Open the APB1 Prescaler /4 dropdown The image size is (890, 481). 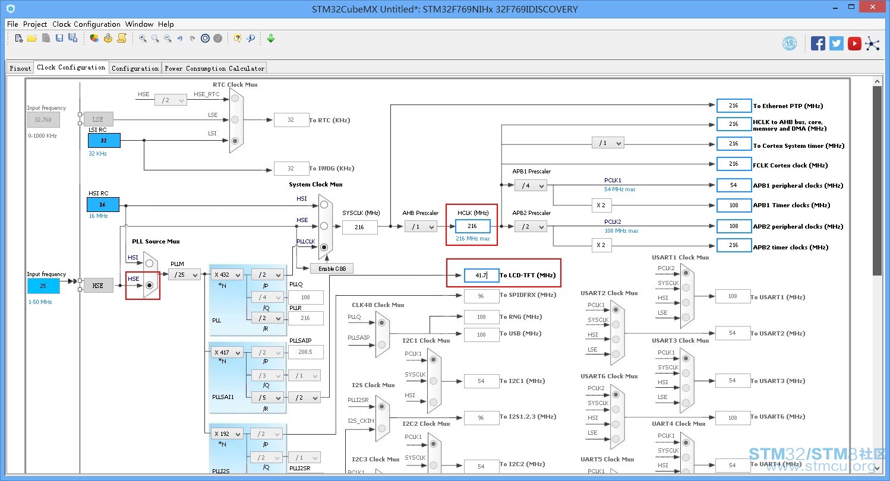coord(531,185)
